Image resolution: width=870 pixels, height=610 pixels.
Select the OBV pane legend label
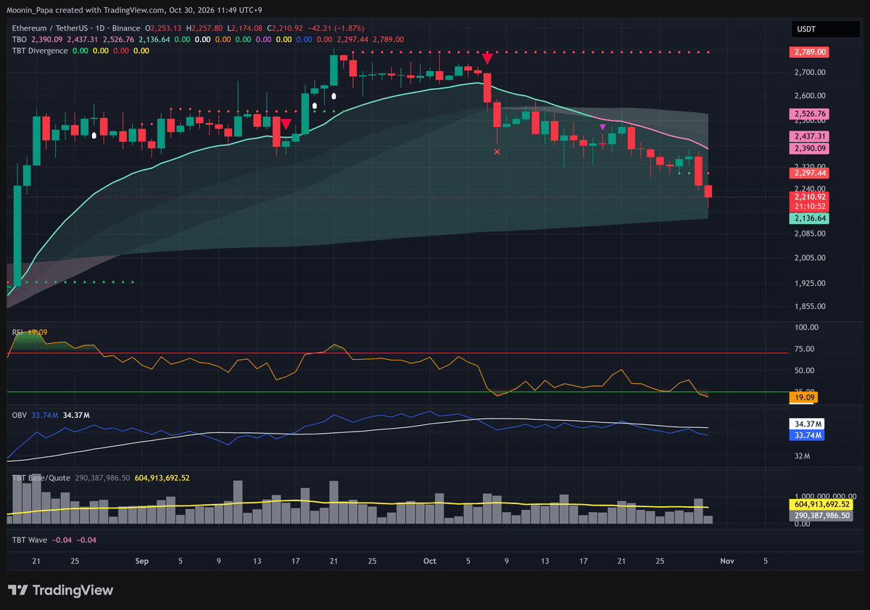click(20, 415)
